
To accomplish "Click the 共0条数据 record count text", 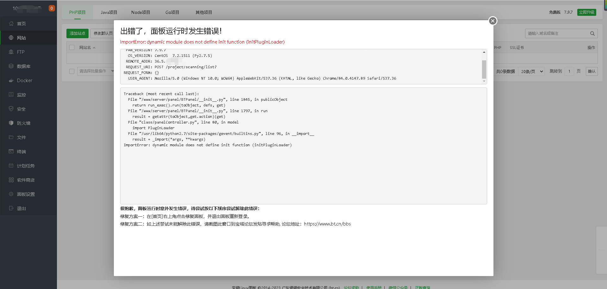I will pyautogui.click(x=505, y=71).
